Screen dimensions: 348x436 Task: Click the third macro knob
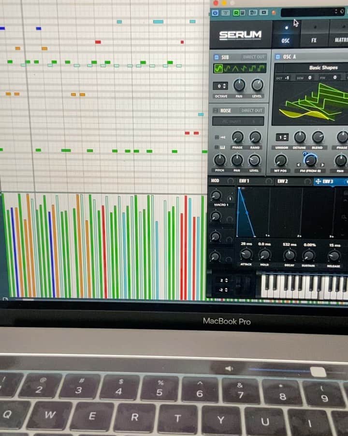(216, 236)
